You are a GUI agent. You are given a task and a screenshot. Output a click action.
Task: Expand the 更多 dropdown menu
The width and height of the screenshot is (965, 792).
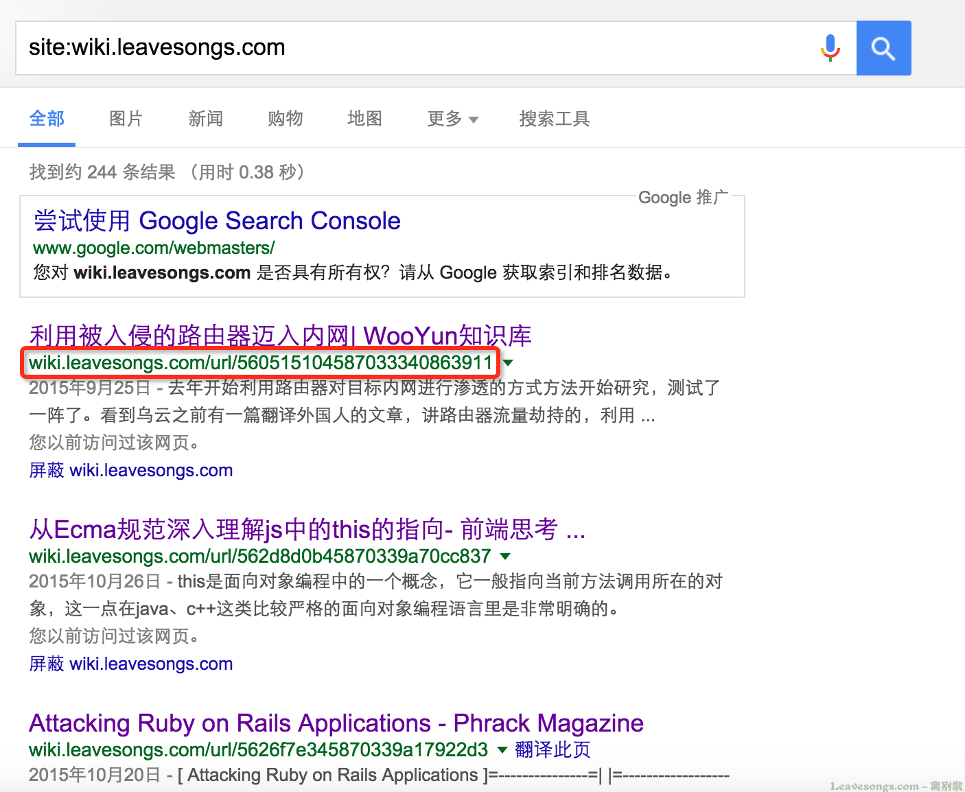coord(453,119)
